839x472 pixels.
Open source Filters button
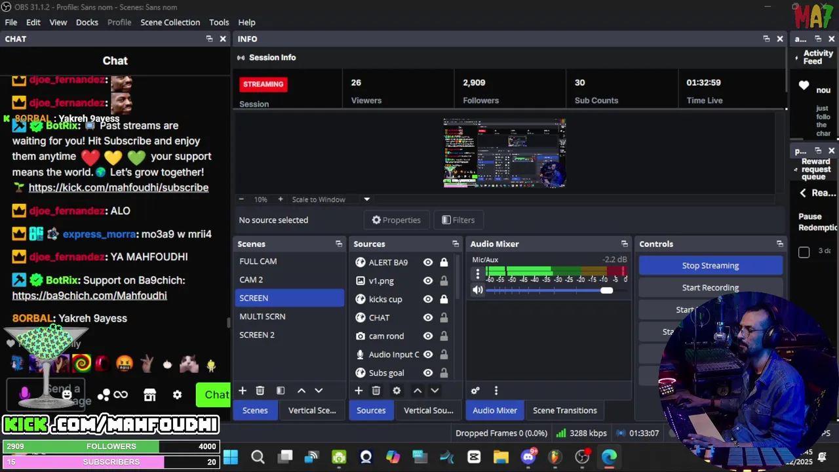click(x=458, y=220)
